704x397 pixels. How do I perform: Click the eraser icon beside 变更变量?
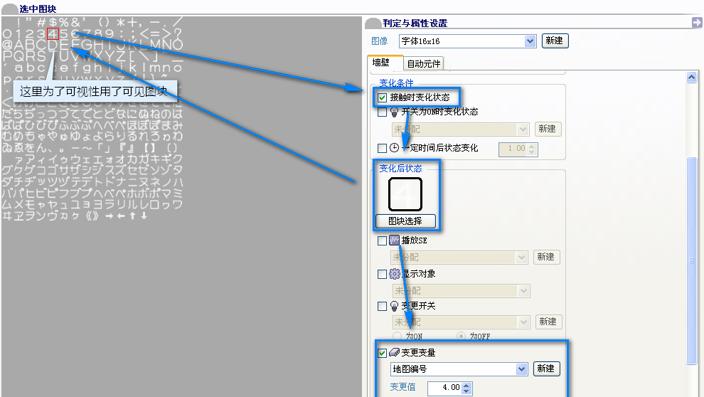(x=394, y=353)
